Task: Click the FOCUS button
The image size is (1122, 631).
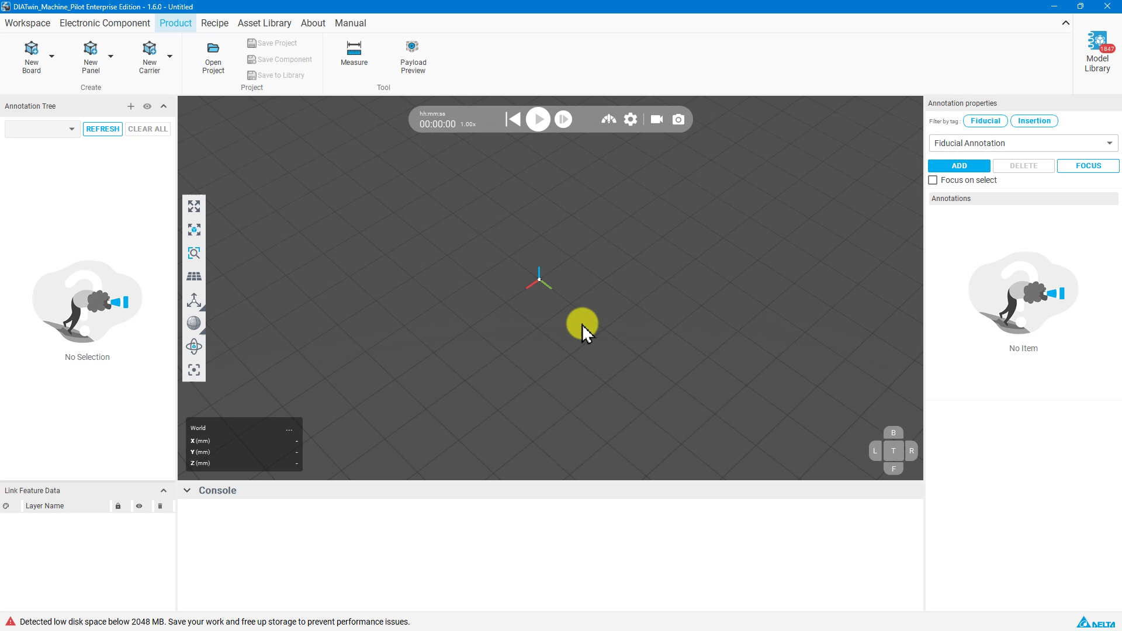Action: pos(1088,166)
